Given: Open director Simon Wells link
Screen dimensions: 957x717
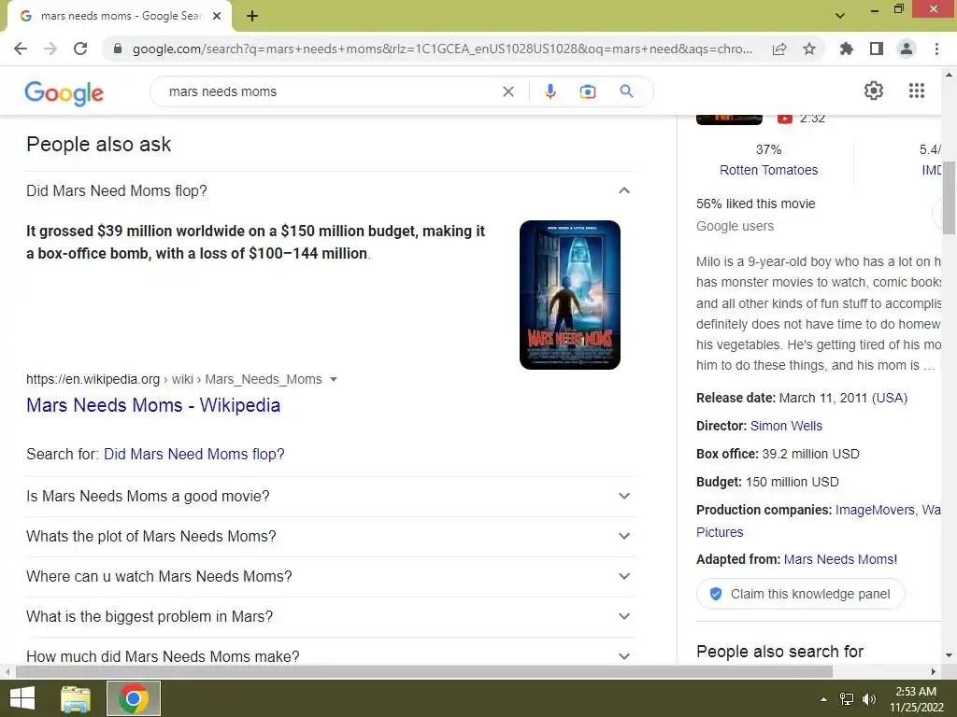Looking at the screenshot, I should 786,426.
